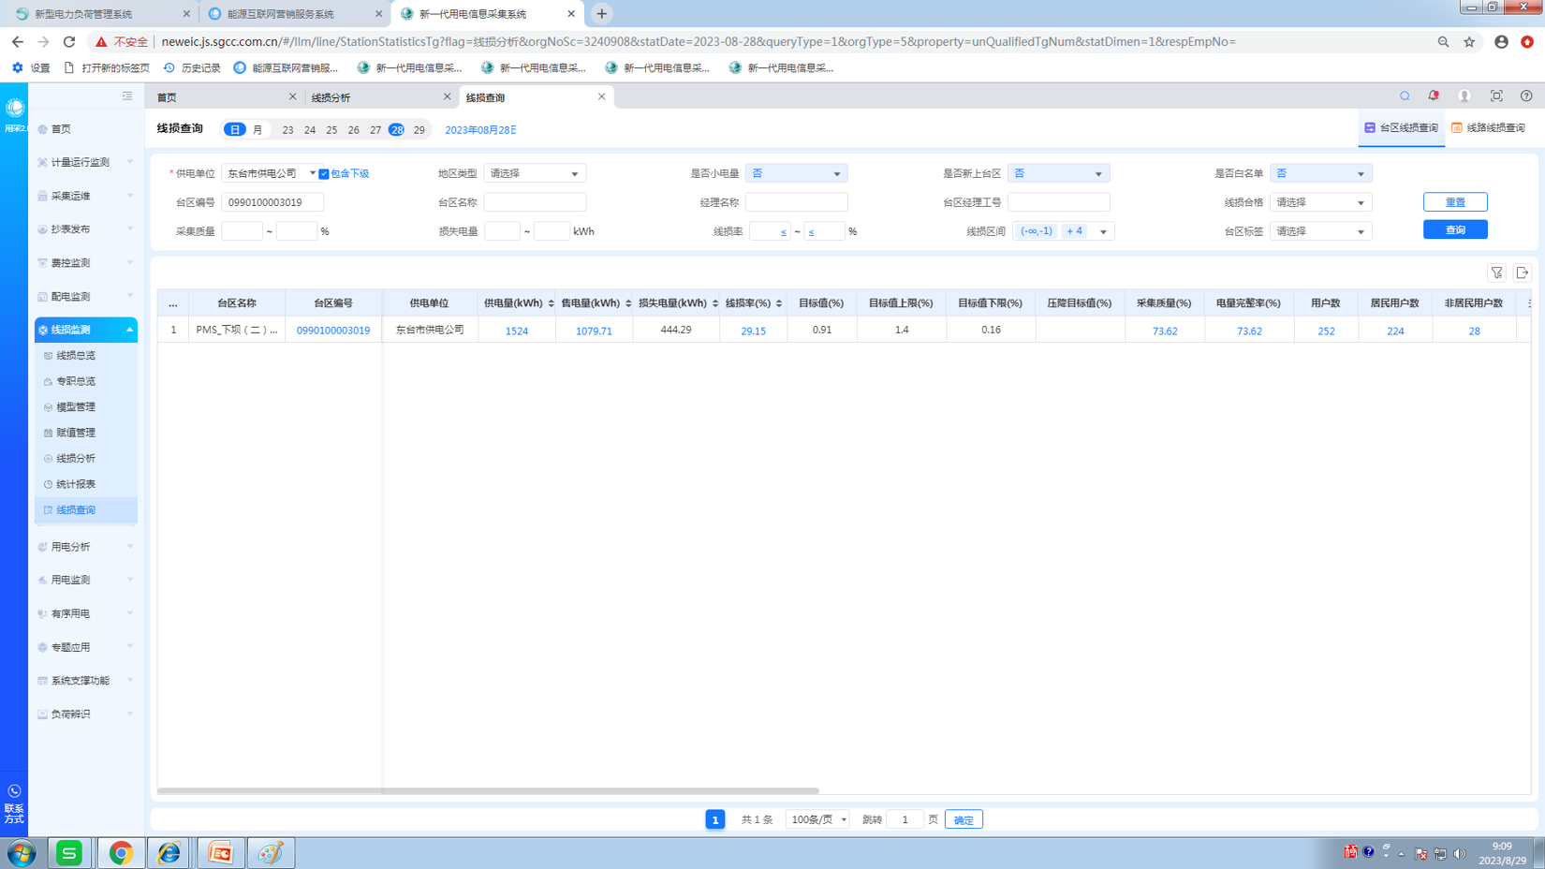The height and width of the screenshot is (869, 1545).
Task: Click the filter icon above the table
Action: (x=1496, y=272)
